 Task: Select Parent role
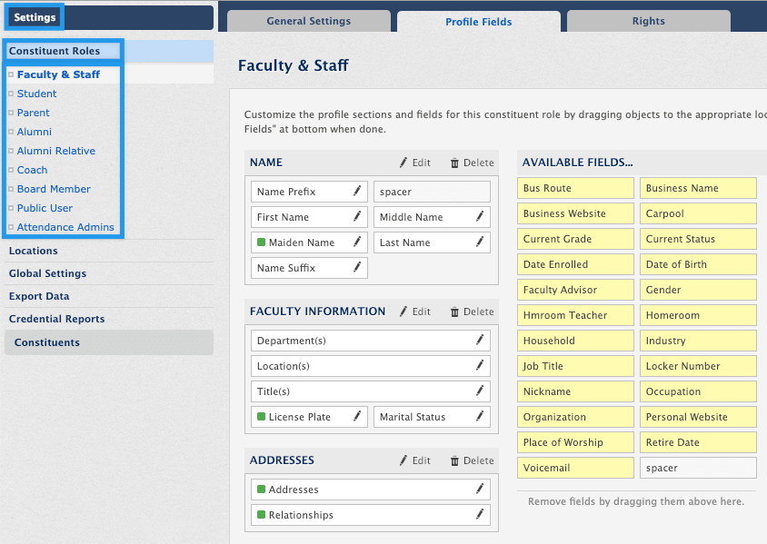click(x=34, y=113)
